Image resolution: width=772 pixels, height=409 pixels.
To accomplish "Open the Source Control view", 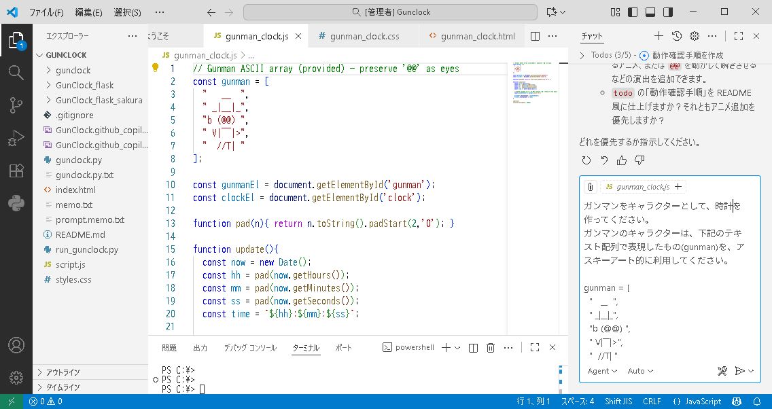I will [x=16, y=105].
